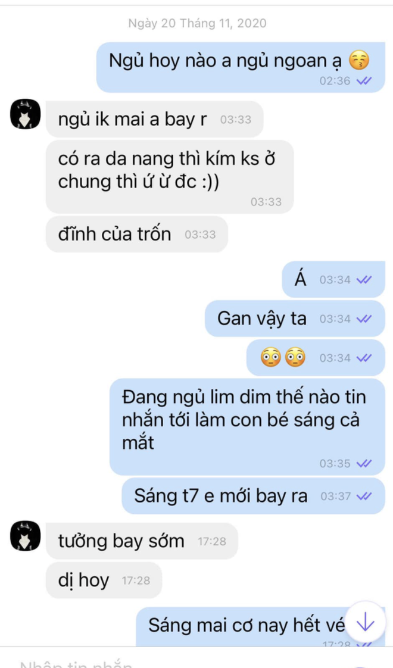
Task: Select the "tưởng bay sớm" message bubble
Action: click(142, 541)
